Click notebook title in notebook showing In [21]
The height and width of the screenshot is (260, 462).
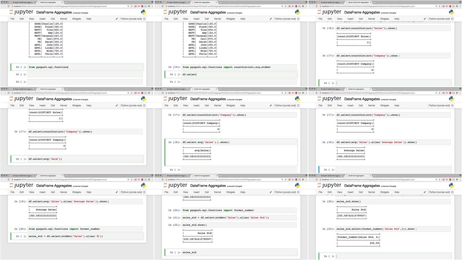pos(208,186)
